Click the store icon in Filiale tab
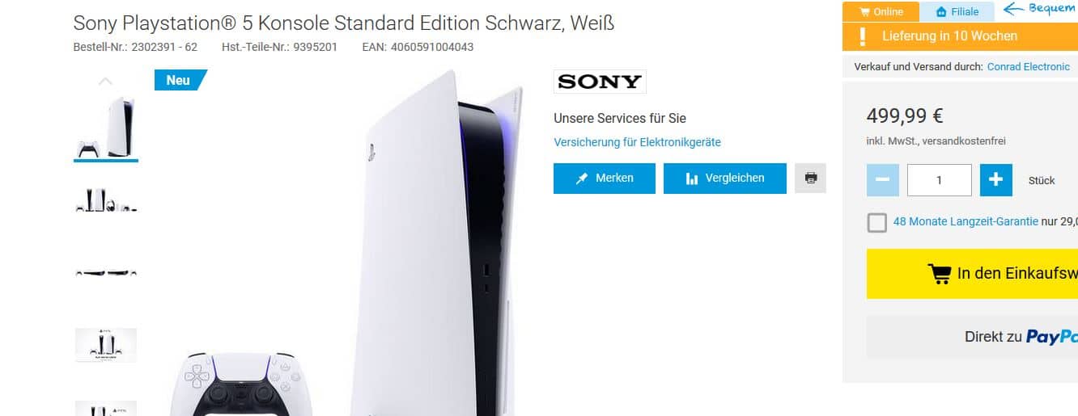The width and height of the screenshot is (1078, 416). point(941,12)
